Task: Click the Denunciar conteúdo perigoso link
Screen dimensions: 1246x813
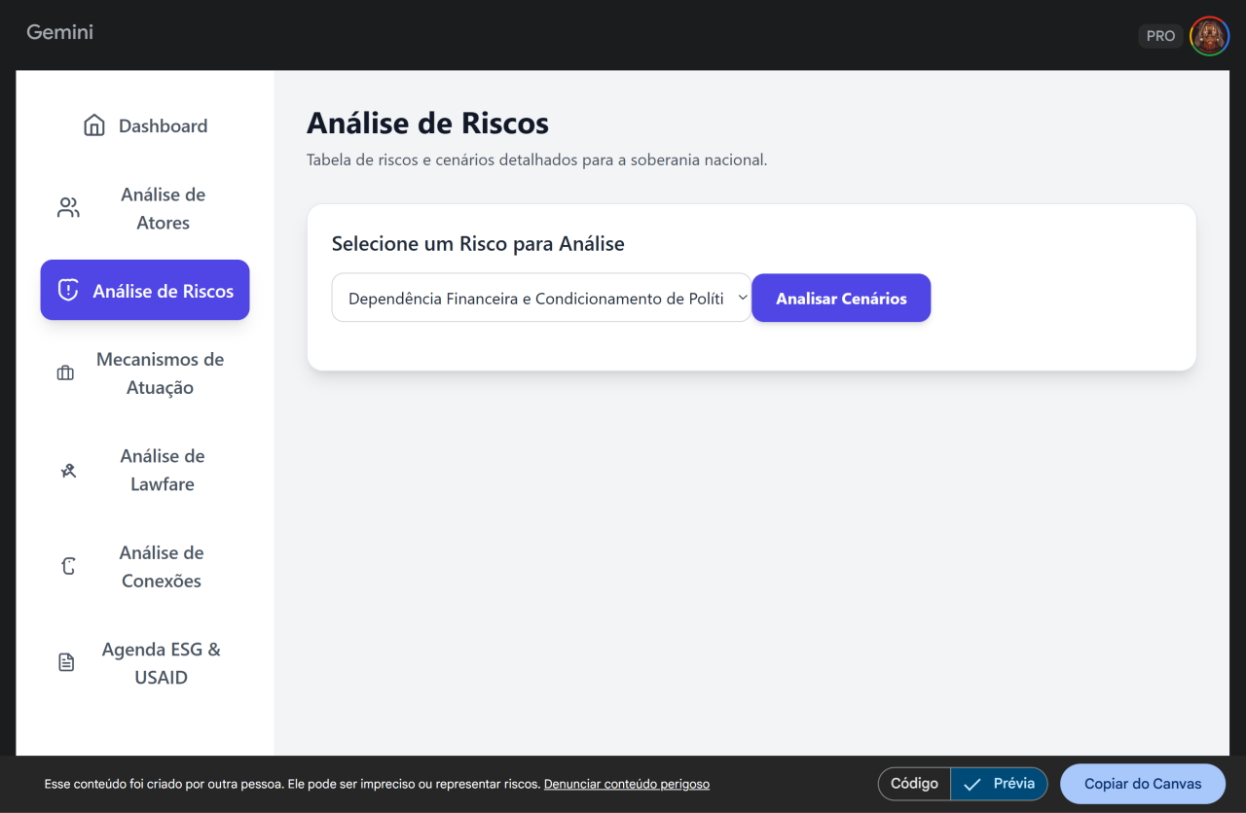Action: click(626, 784)
